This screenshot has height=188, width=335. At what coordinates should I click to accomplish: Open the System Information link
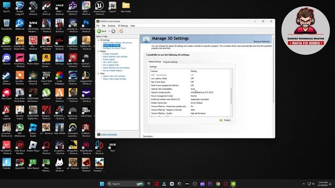[109, 135]
